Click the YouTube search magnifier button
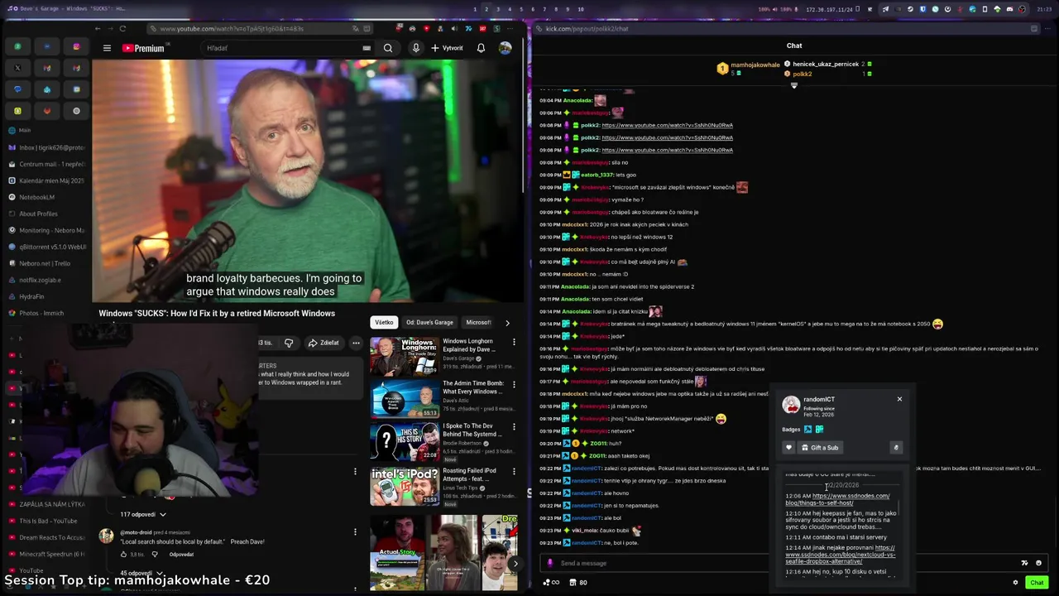The height and width of the screenshot is (596, 1059). pyautogui.click(x=387, y=48)
